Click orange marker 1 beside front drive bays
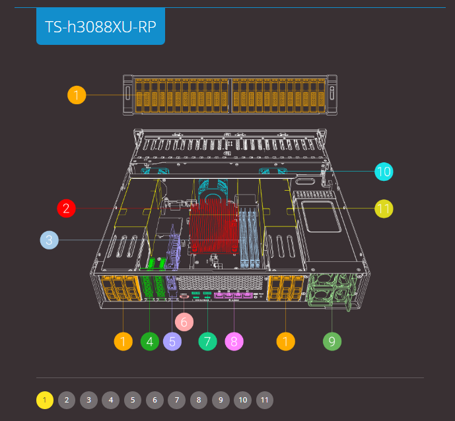 [77, 95]
